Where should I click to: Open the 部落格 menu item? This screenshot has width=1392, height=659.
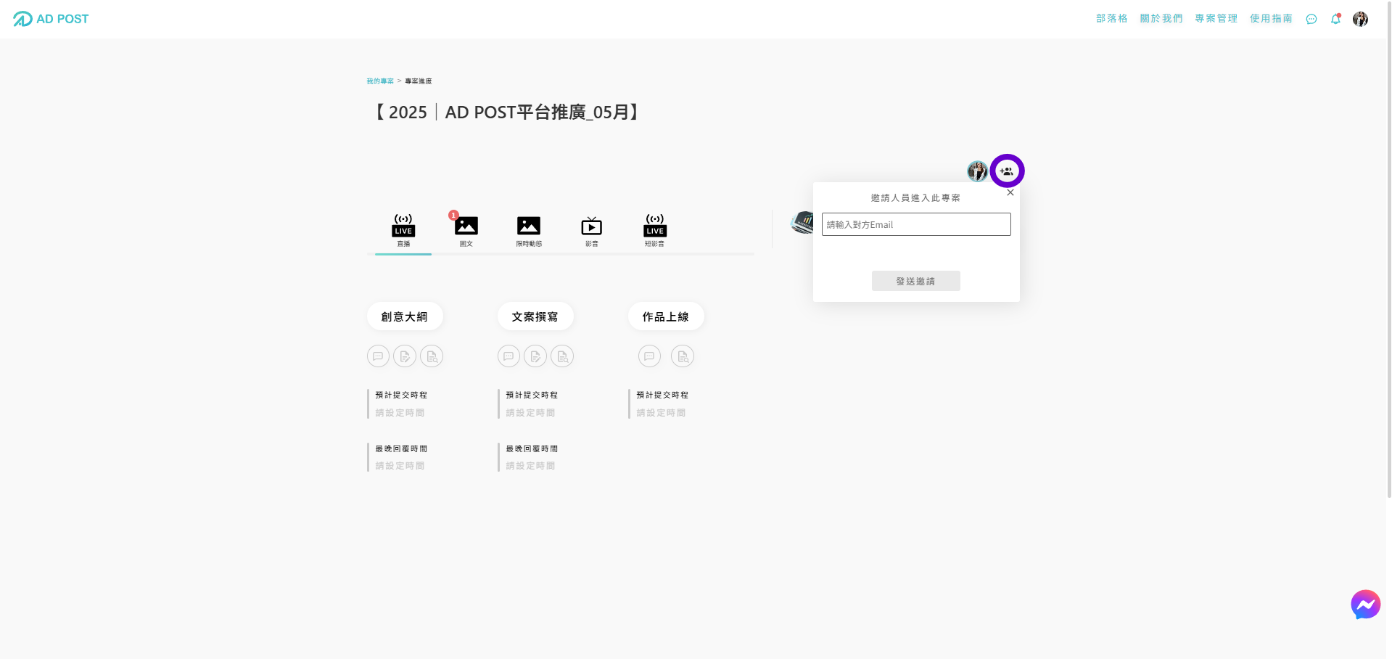1111,18
